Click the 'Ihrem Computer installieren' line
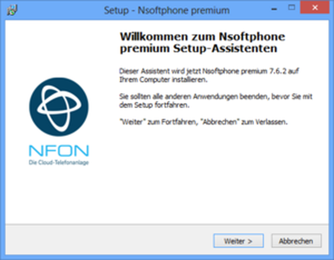Viewport: 334px width, 260px height. pyautogui.click(x=163, y=80)
